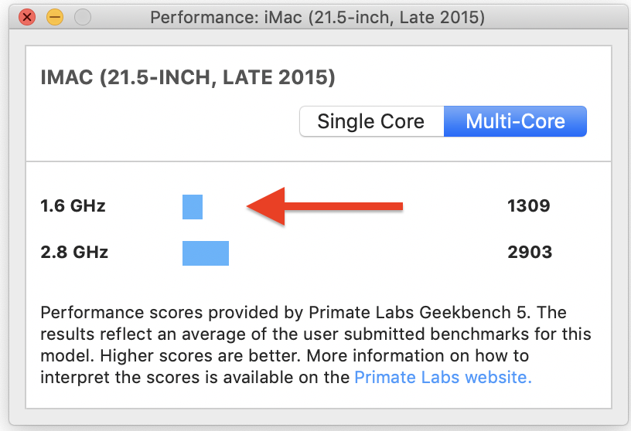Select the 1.6 GHz row label

pos(73,206)
